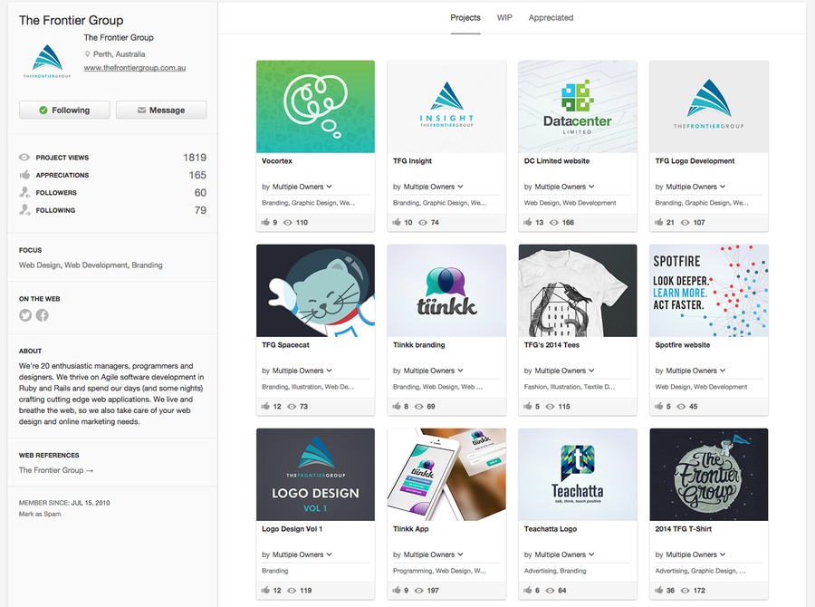This screenshot has height=607, width=815.
Task: Open the Spotfire website project title
Action: [x=683, y=345]
